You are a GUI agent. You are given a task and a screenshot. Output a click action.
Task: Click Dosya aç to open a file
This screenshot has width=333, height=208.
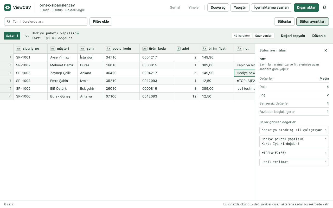click(x=218, y=8)
